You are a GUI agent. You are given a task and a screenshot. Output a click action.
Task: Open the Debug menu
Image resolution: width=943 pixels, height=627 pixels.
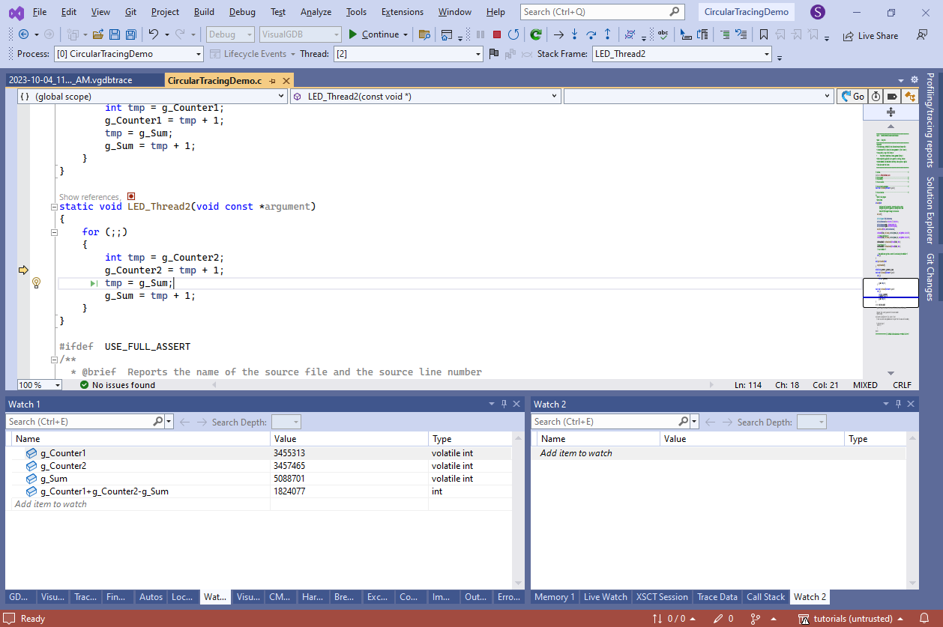(242, 12)
